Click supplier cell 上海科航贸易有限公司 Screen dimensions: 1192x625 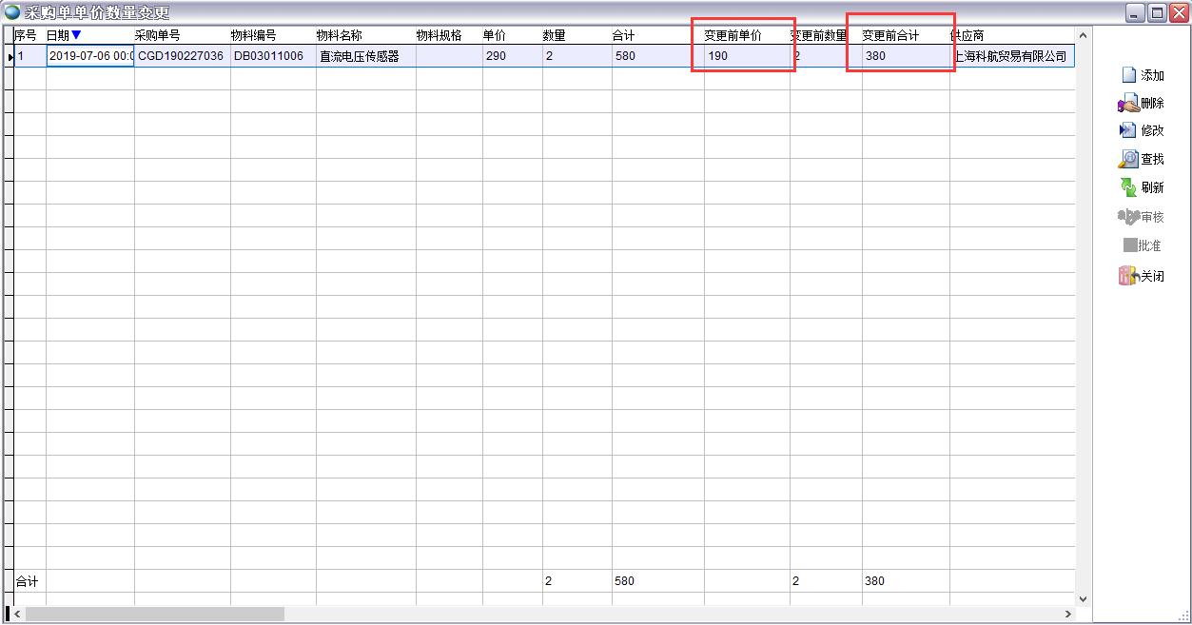[1010, 56]
